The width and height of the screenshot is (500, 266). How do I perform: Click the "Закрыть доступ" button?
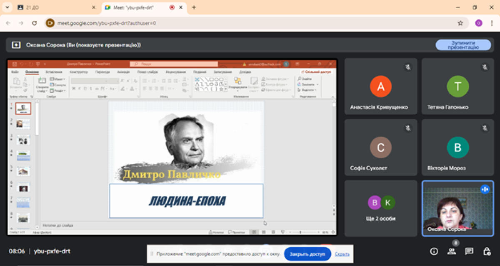click(307, 254)
